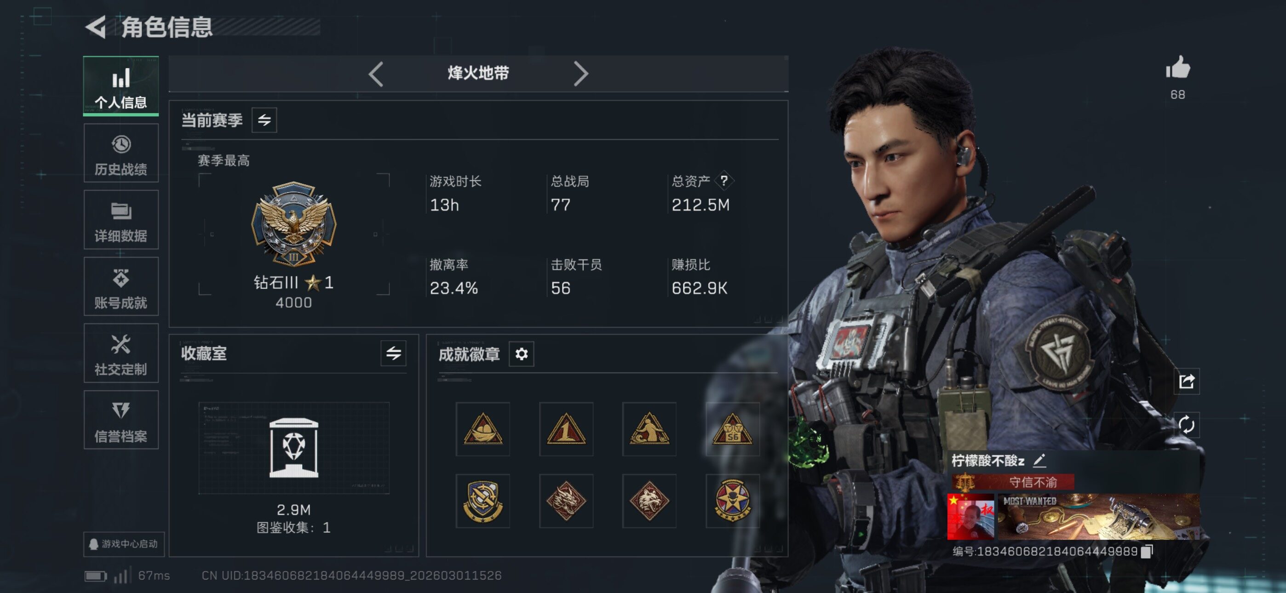Open 详细数据 tab

click(121, 220)
